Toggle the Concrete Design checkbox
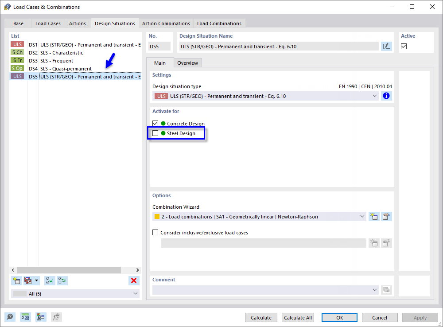 point(155,123)
